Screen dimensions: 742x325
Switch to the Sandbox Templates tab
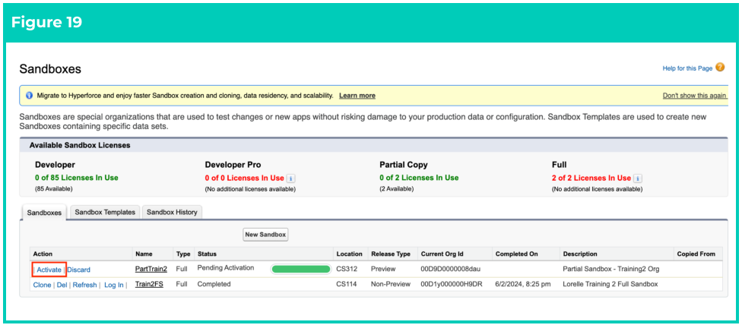[x=105, y=212]
